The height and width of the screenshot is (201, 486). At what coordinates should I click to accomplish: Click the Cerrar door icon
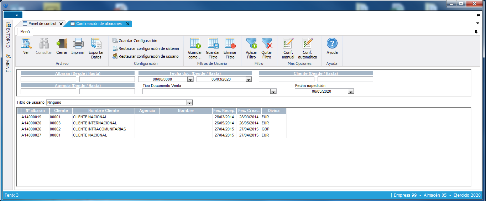pyautogui.click(x=62, y=43)
